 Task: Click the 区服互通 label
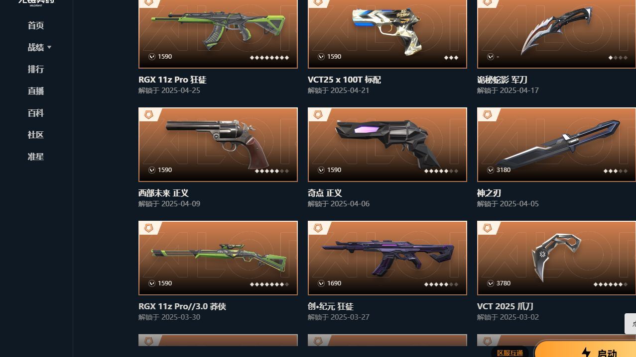tap(510, 353)
